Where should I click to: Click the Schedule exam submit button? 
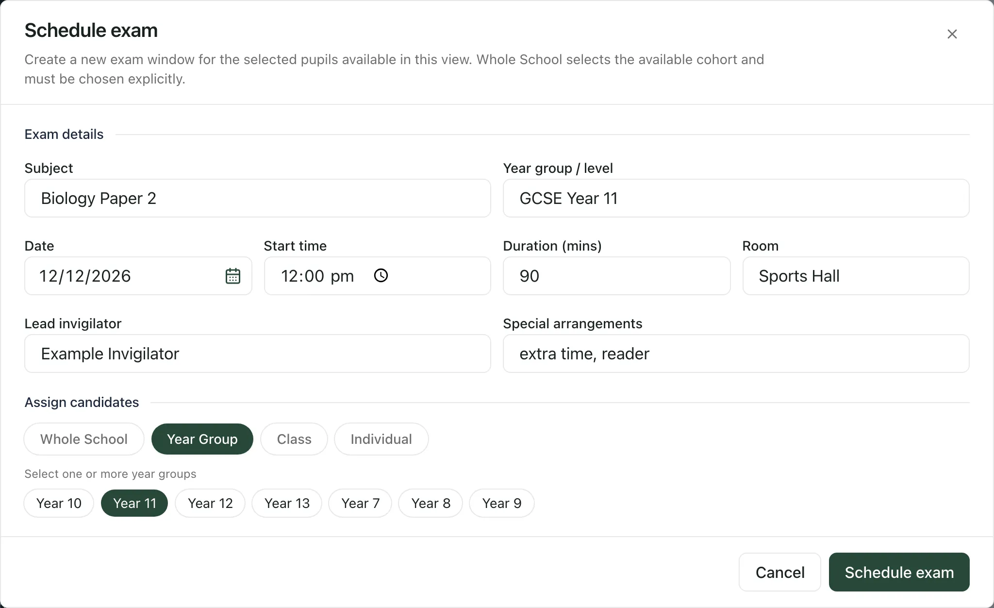[899, 572]
